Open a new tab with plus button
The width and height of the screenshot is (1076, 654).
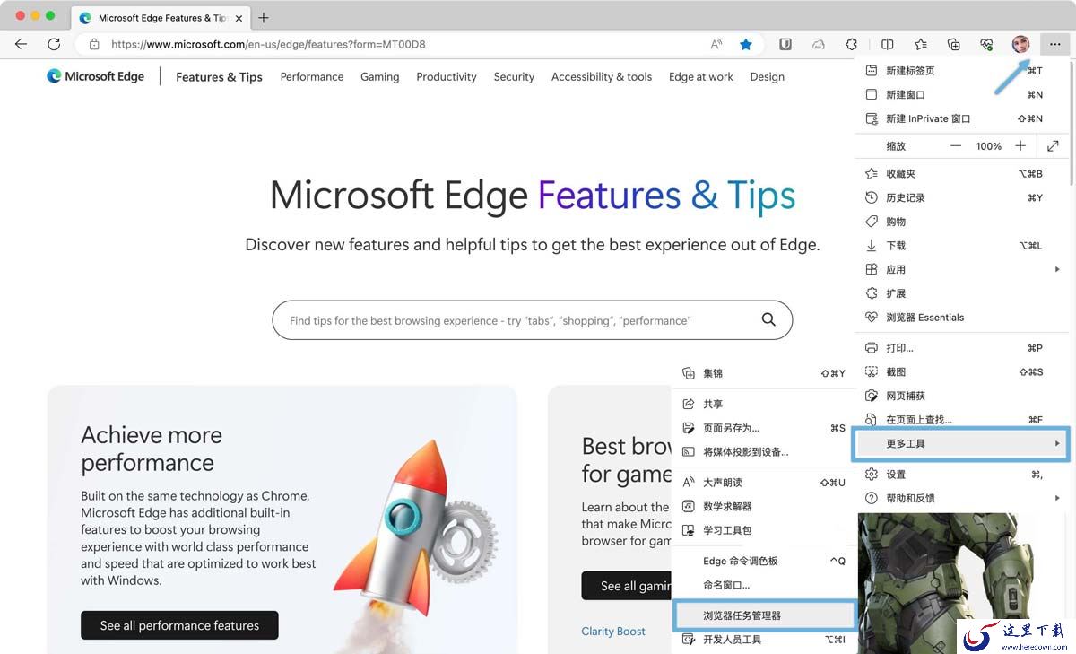[x=264, y=18]
